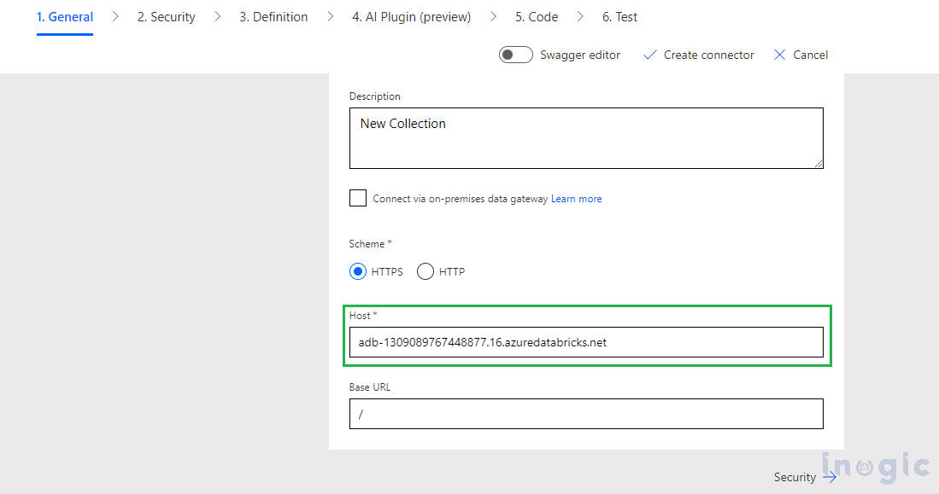The image size is (939, 494).
Task: Open the 5. Code tab
Action: pyautogui.click(x=537, y=17)
